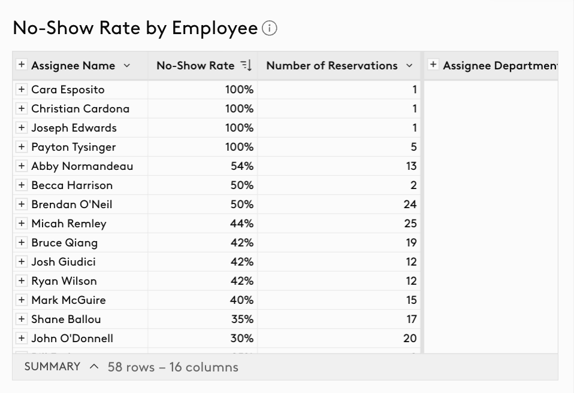Expand the Payton Tysinger row
The width and height of the screenshot is (574, 393).
click(x=22, y=147)
